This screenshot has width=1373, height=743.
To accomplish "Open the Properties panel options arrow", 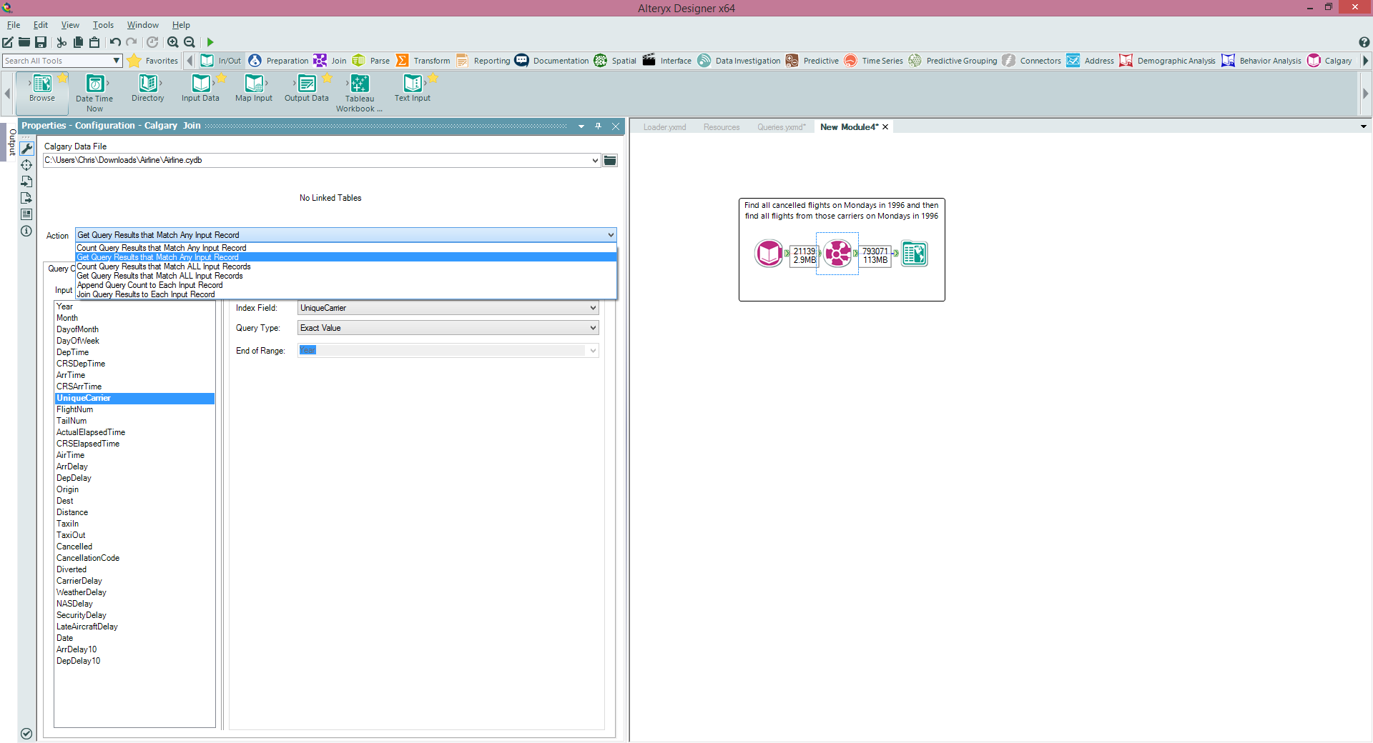I will pos(581,126).
